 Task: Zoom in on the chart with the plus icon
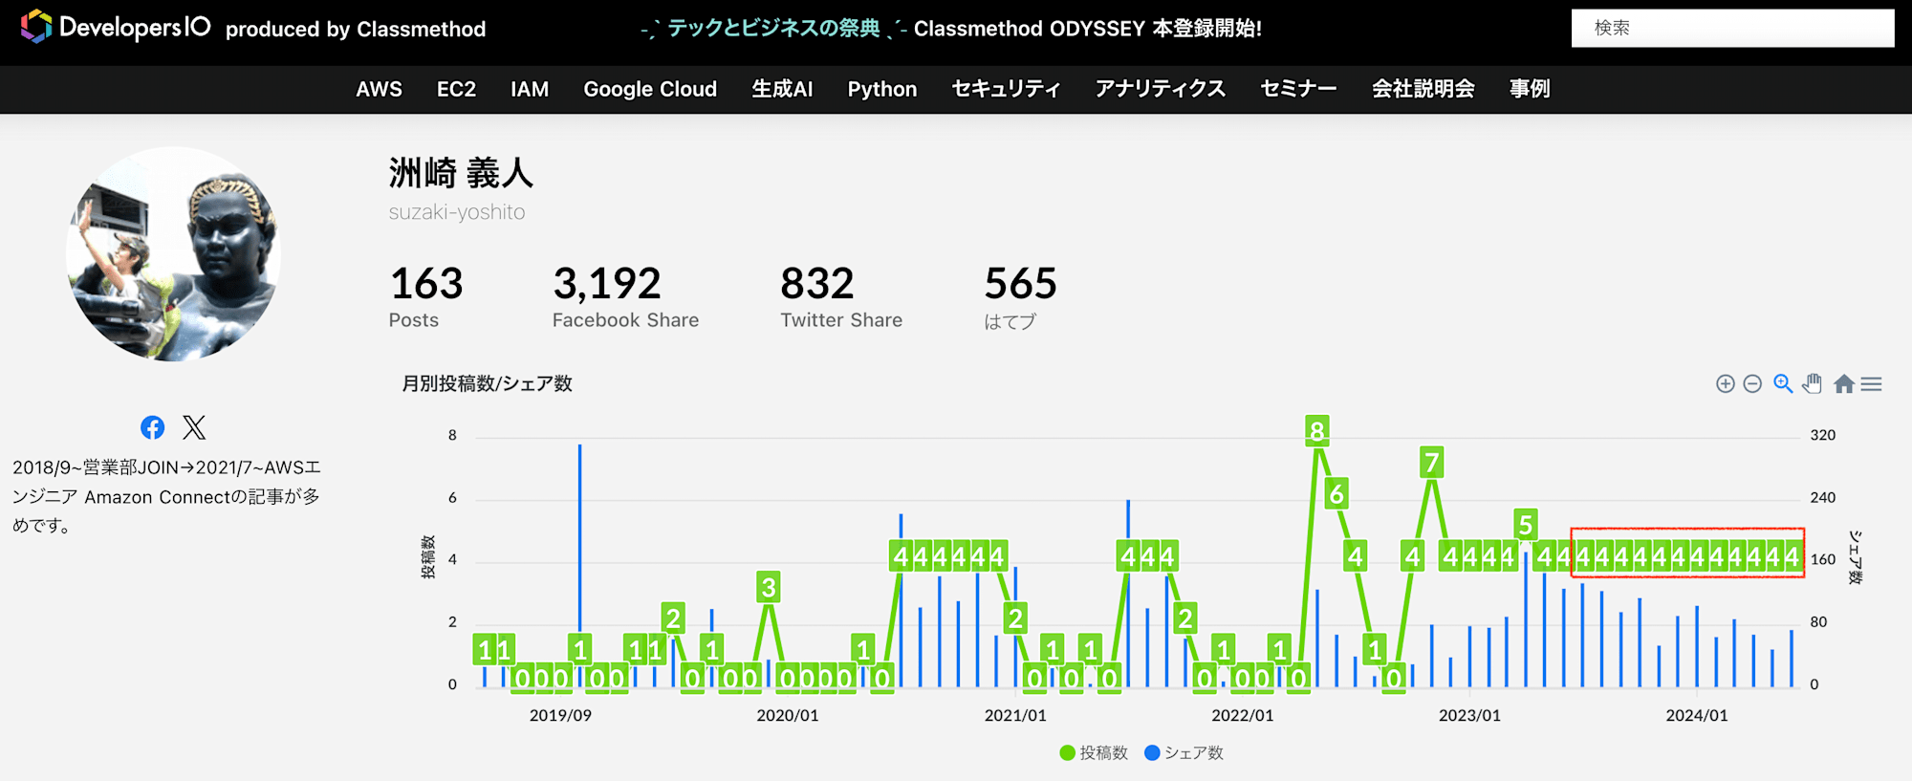1726,384
